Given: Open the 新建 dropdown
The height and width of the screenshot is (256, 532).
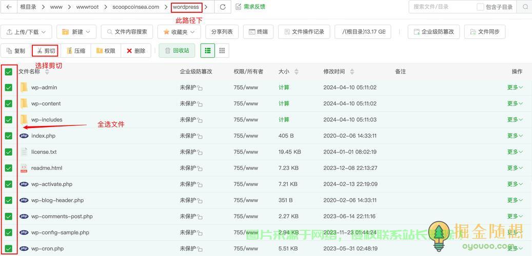Looking at the screenshot, I should [x=76, y=32].
